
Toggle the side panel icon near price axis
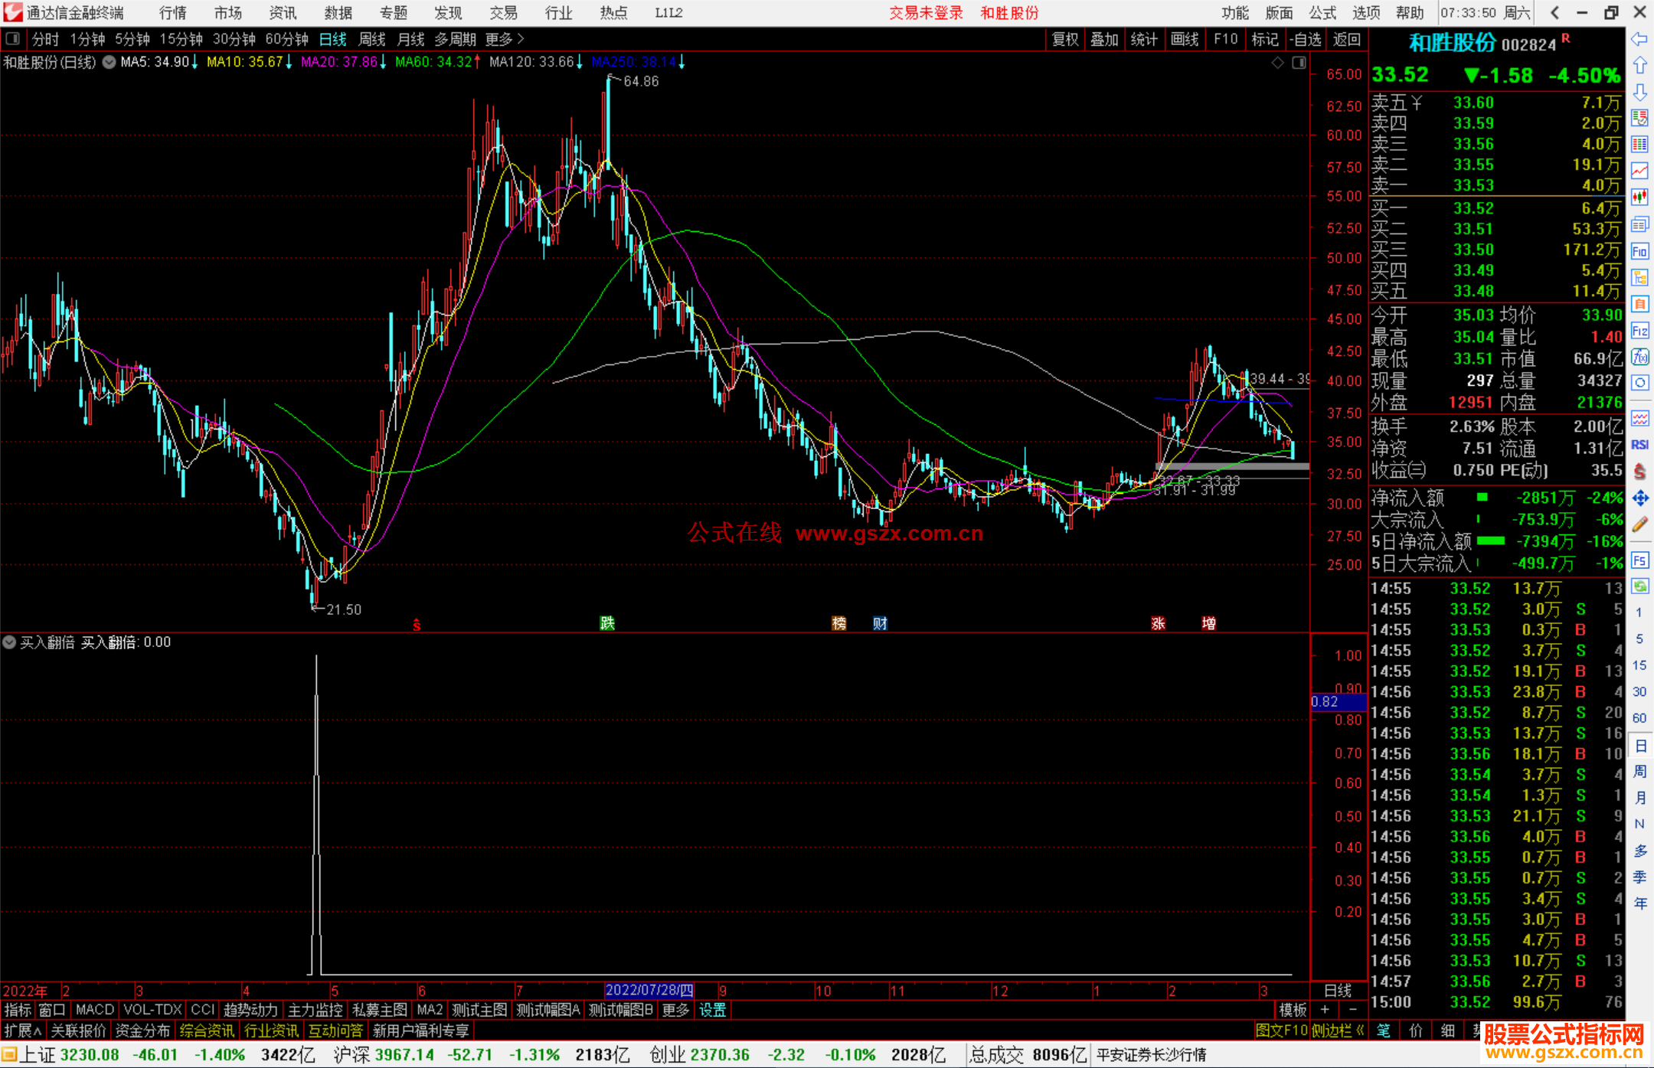pyautogui.click(x=1299, y=63)
